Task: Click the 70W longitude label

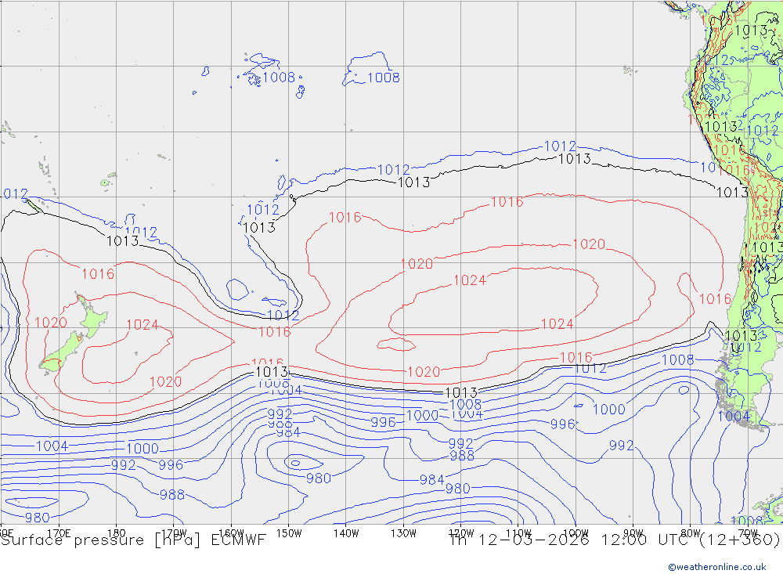Action: click(748, 533)
